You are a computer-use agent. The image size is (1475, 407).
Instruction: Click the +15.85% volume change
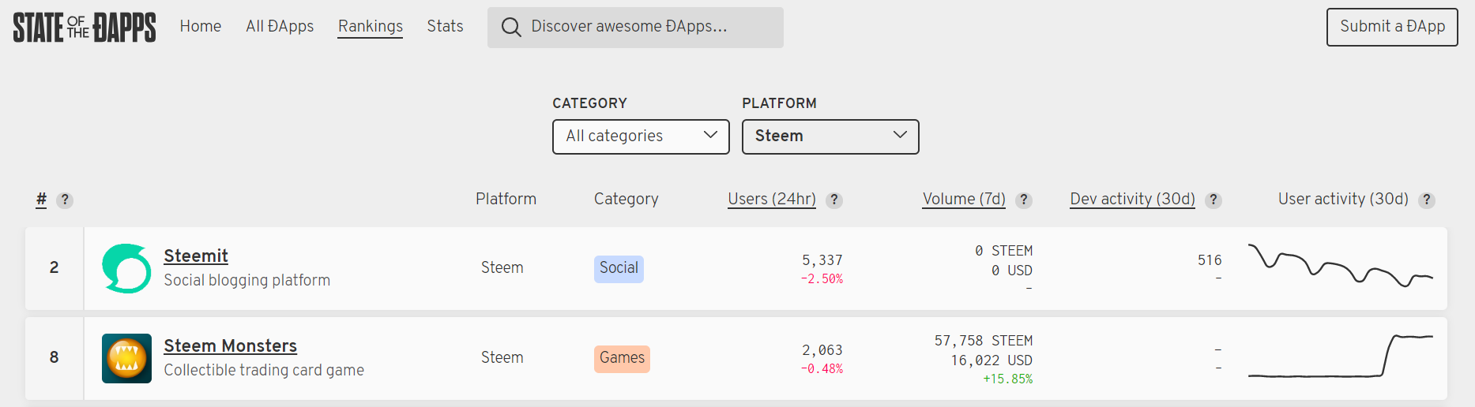(1007, 379)
